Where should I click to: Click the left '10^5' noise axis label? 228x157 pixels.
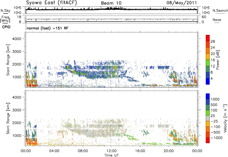17,8
